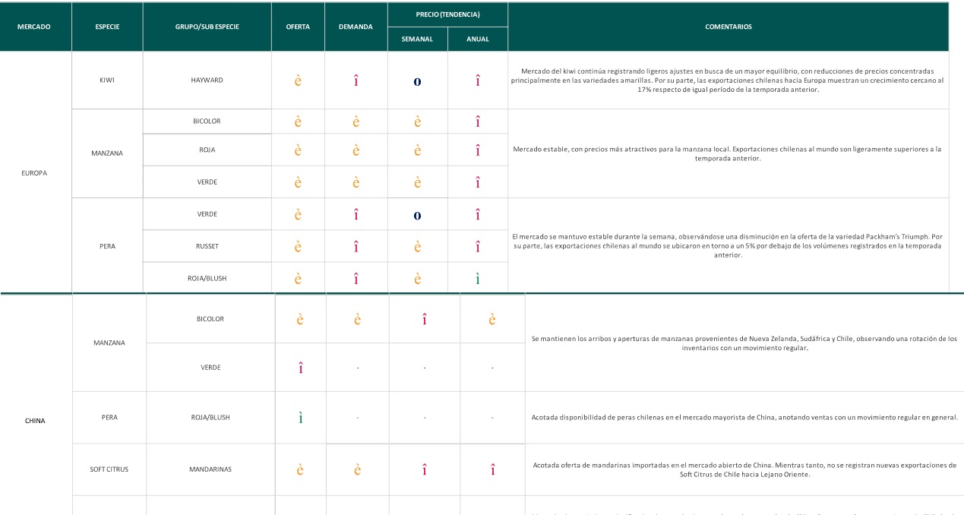This screenshot has height=515, width=964.
Task: Click the GRUPO/SUB ESPECIE header
Action: [x=207, y=27]
